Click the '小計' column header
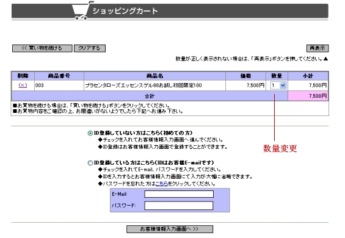The height and width of the screenshot is (238, 345). [308, 76]
